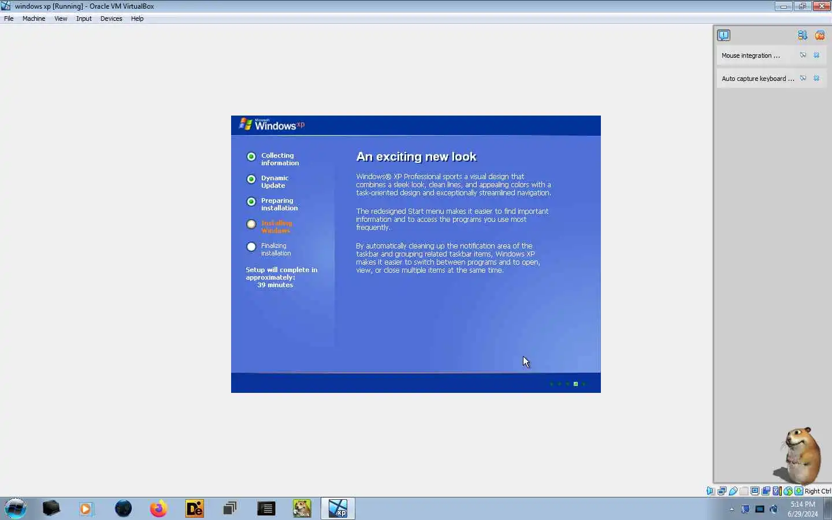Click the display status indicator
Image resolution: width=832 pixels, height=520 pixels.
(x=755, y=491)
